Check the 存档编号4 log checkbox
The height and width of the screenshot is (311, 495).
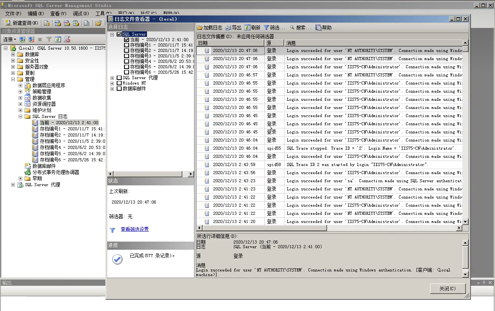click(x=126, y=61)
